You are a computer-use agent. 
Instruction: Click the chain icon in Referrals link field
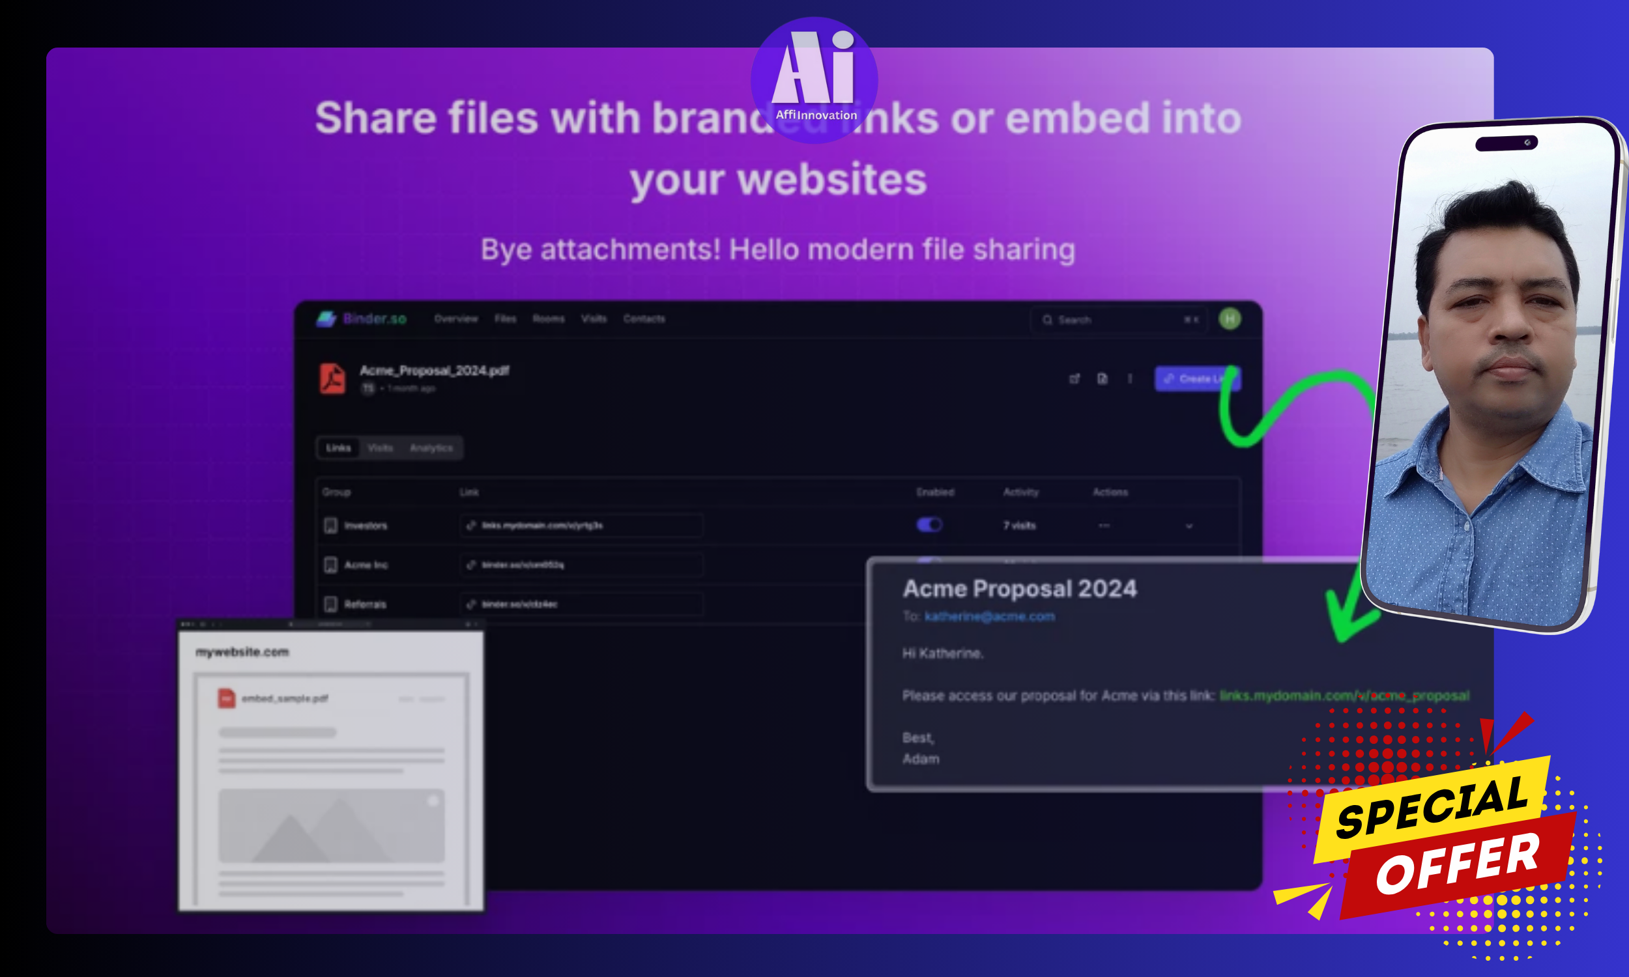tap(471, 604)
